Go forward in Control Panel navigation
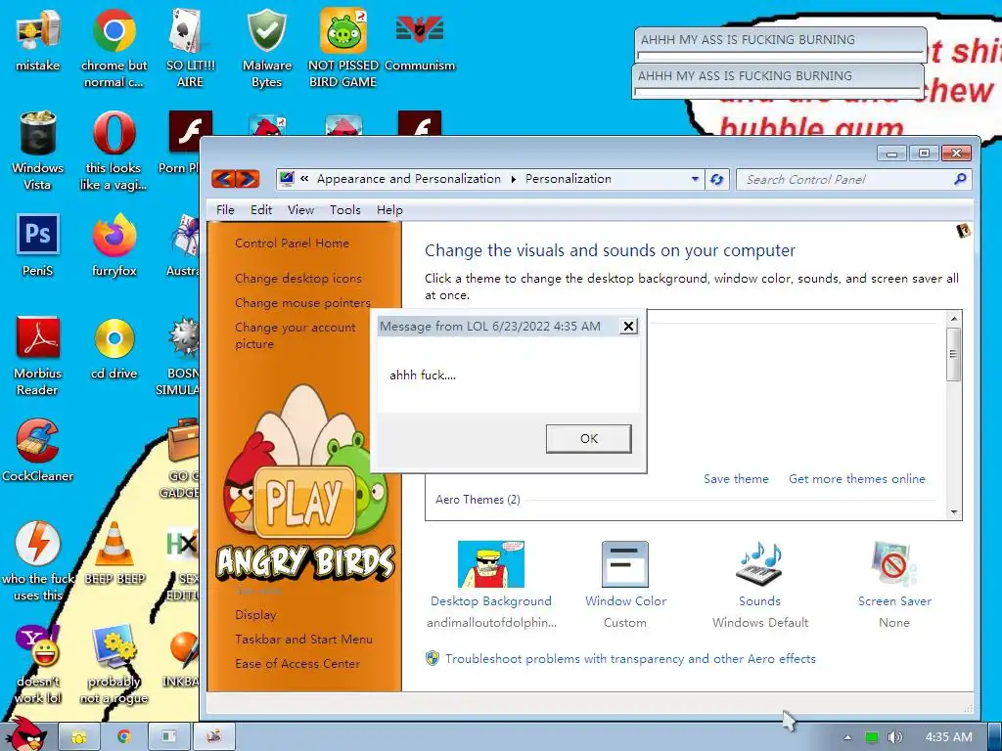 248,179
